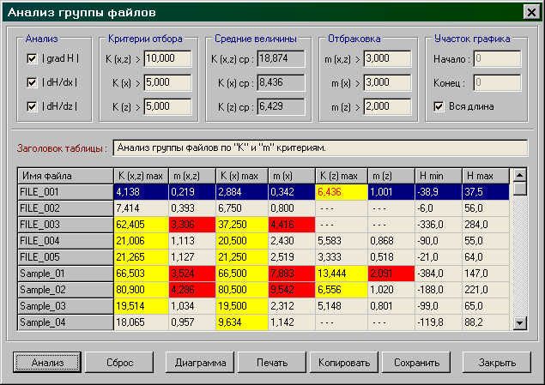Screen dimensions: 545x385
Task: Uncheck the | dH/dx | analysis option
Action: pyautogui.click(x=33, y=82)
